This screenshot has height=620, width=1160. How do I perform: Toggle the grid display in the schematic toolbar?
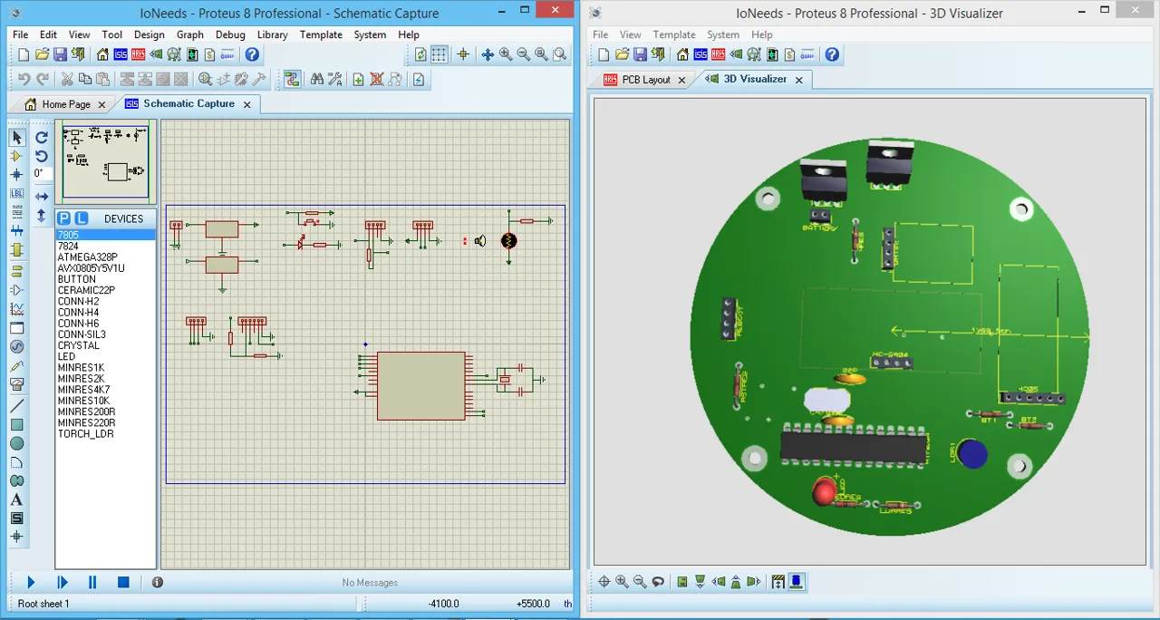(439, 54)
